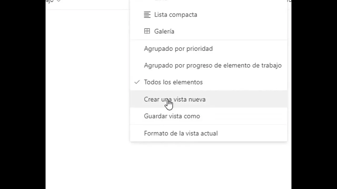Switch to the Lista compacta view
The width and height of the screenshot is (337, 189).
coord(176,15)
